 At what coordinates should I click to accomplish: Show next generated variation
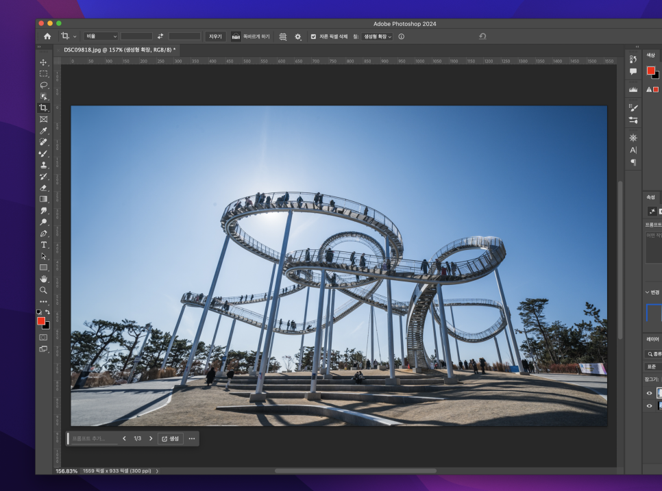[x=151, y=439]
